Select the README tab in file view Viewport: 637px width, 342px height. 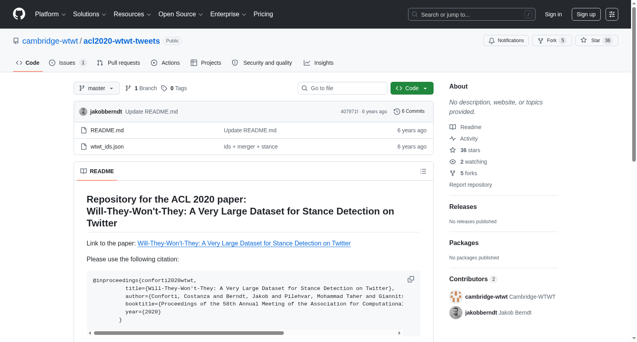pyautogui.click(x=97, y=171)
